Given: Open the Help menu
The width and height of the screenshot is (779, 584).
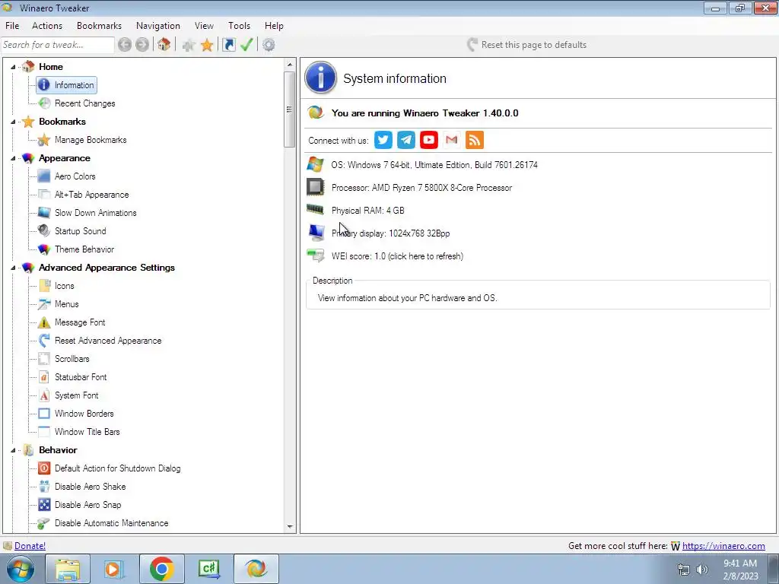Looking at the screenshot, I should click(x=274, y=26).
